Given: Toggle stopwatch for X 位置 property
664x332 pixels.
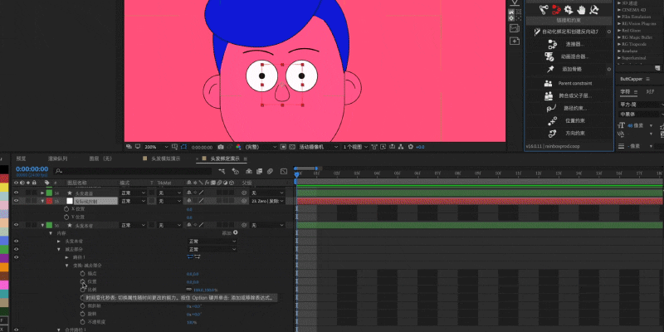Looking at the screenshot, I should [x=66, y=209].
